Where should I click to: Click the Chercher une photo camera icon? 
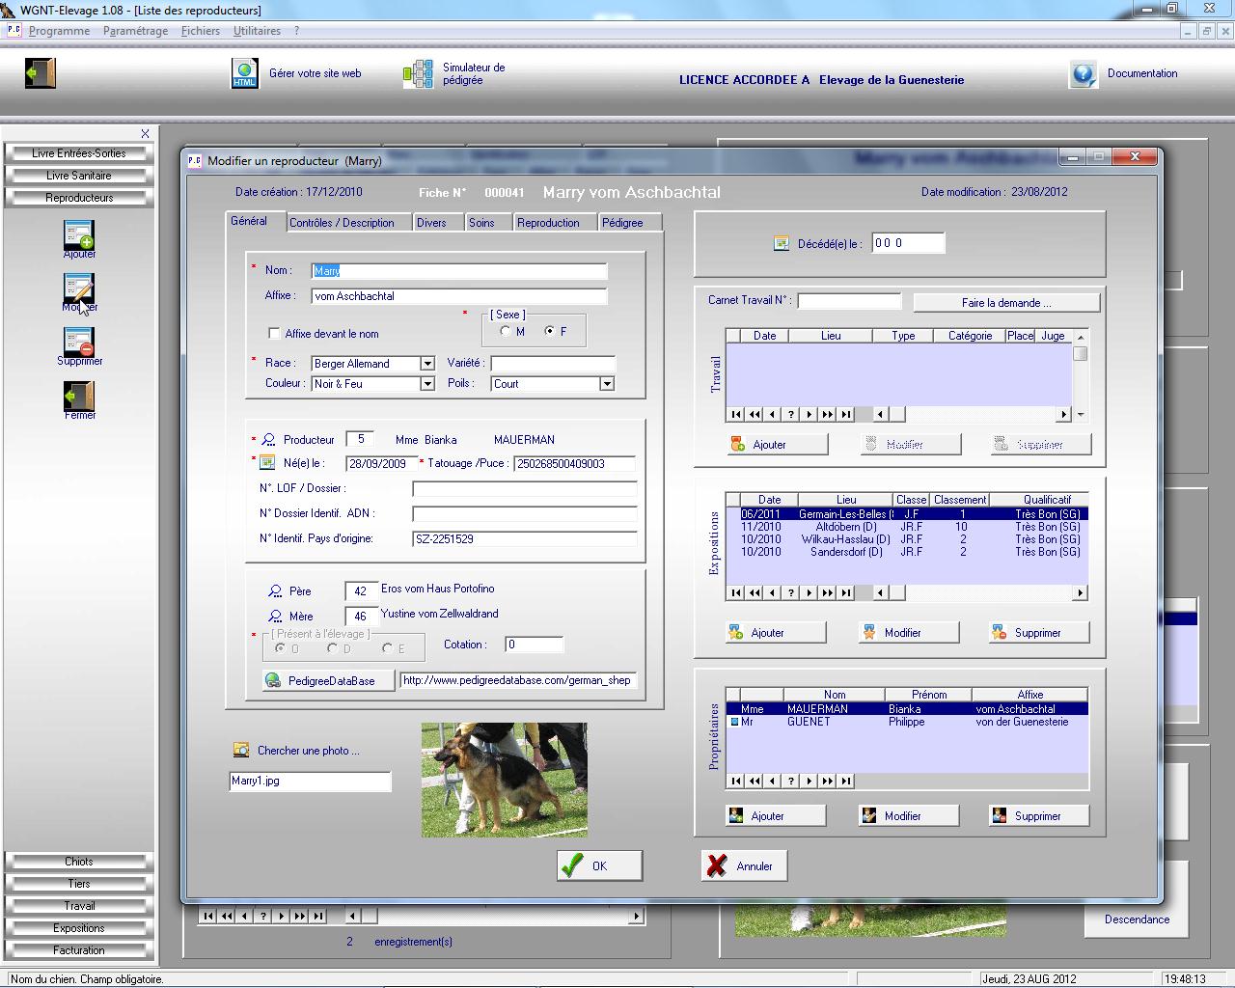[x=241, y=750]
